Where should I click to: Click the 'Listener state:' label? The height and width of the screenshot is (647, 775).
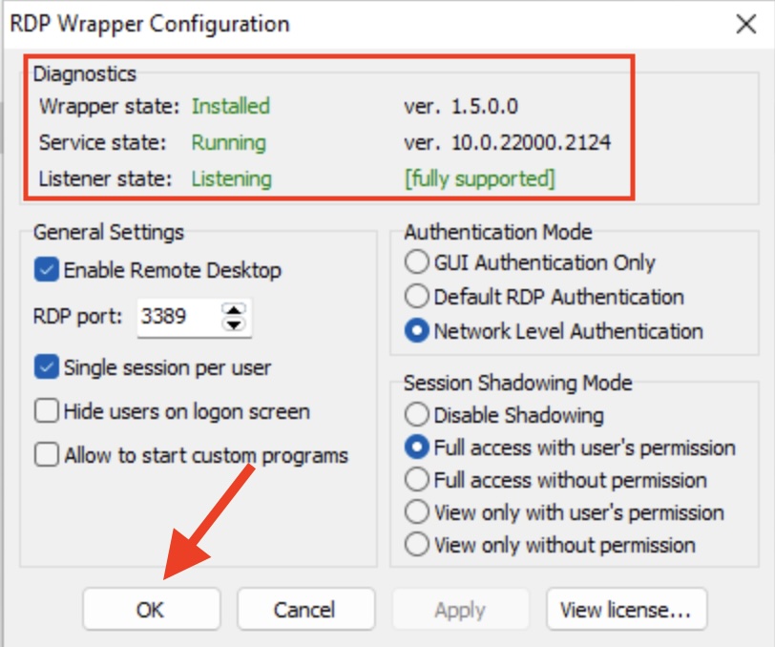click(x=105, y=178)
